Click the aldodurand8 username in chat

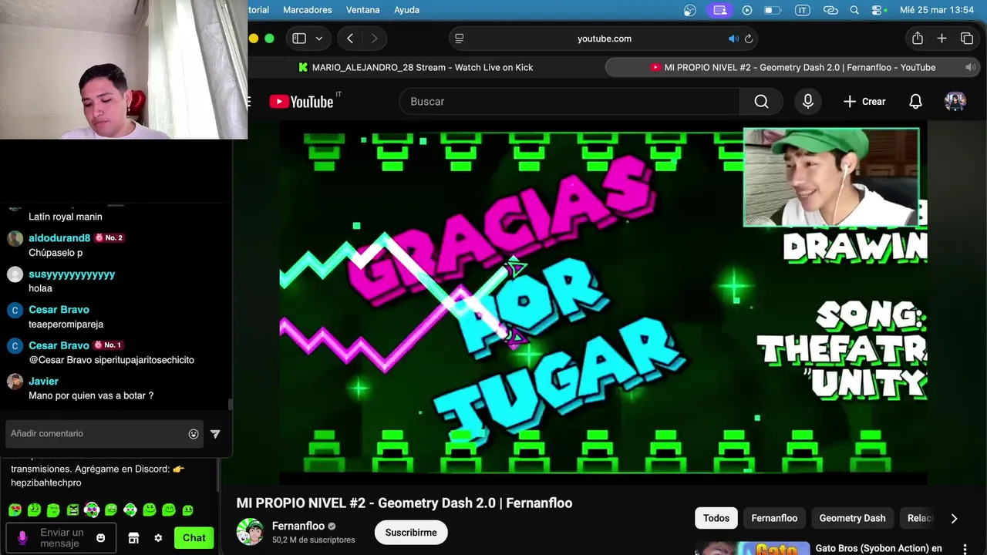(59, 238)
